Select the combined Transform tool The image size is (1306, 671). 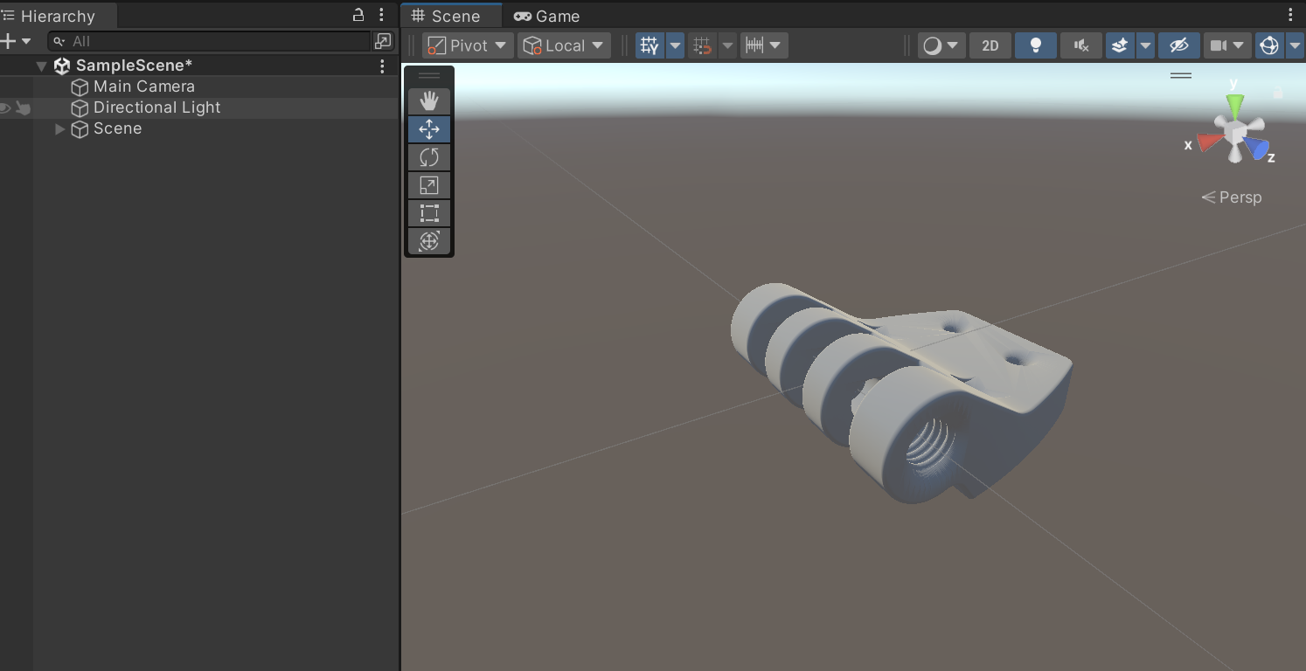click(428, 241)
